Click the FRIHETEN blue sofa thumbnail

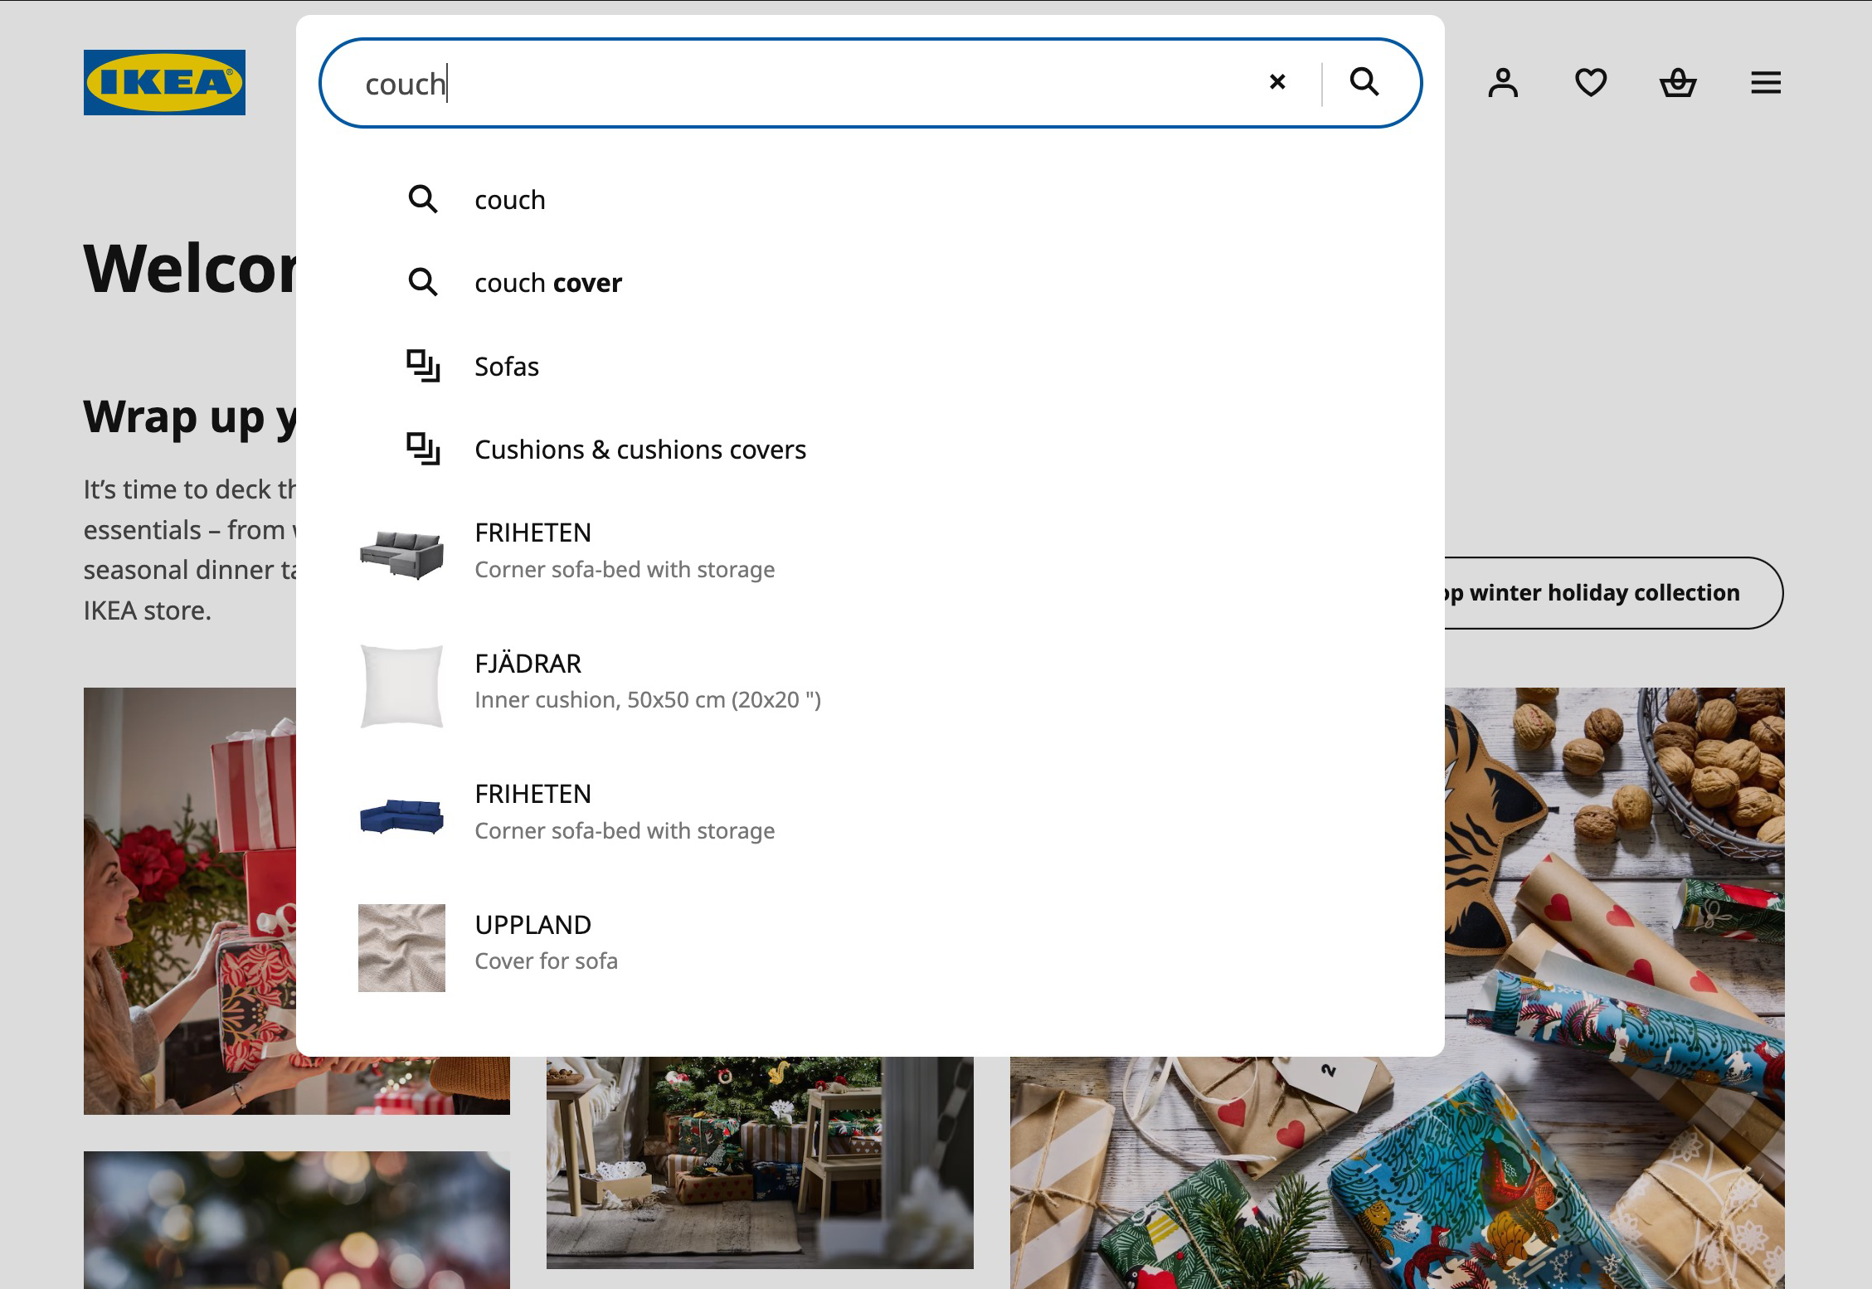click(401, 811)
